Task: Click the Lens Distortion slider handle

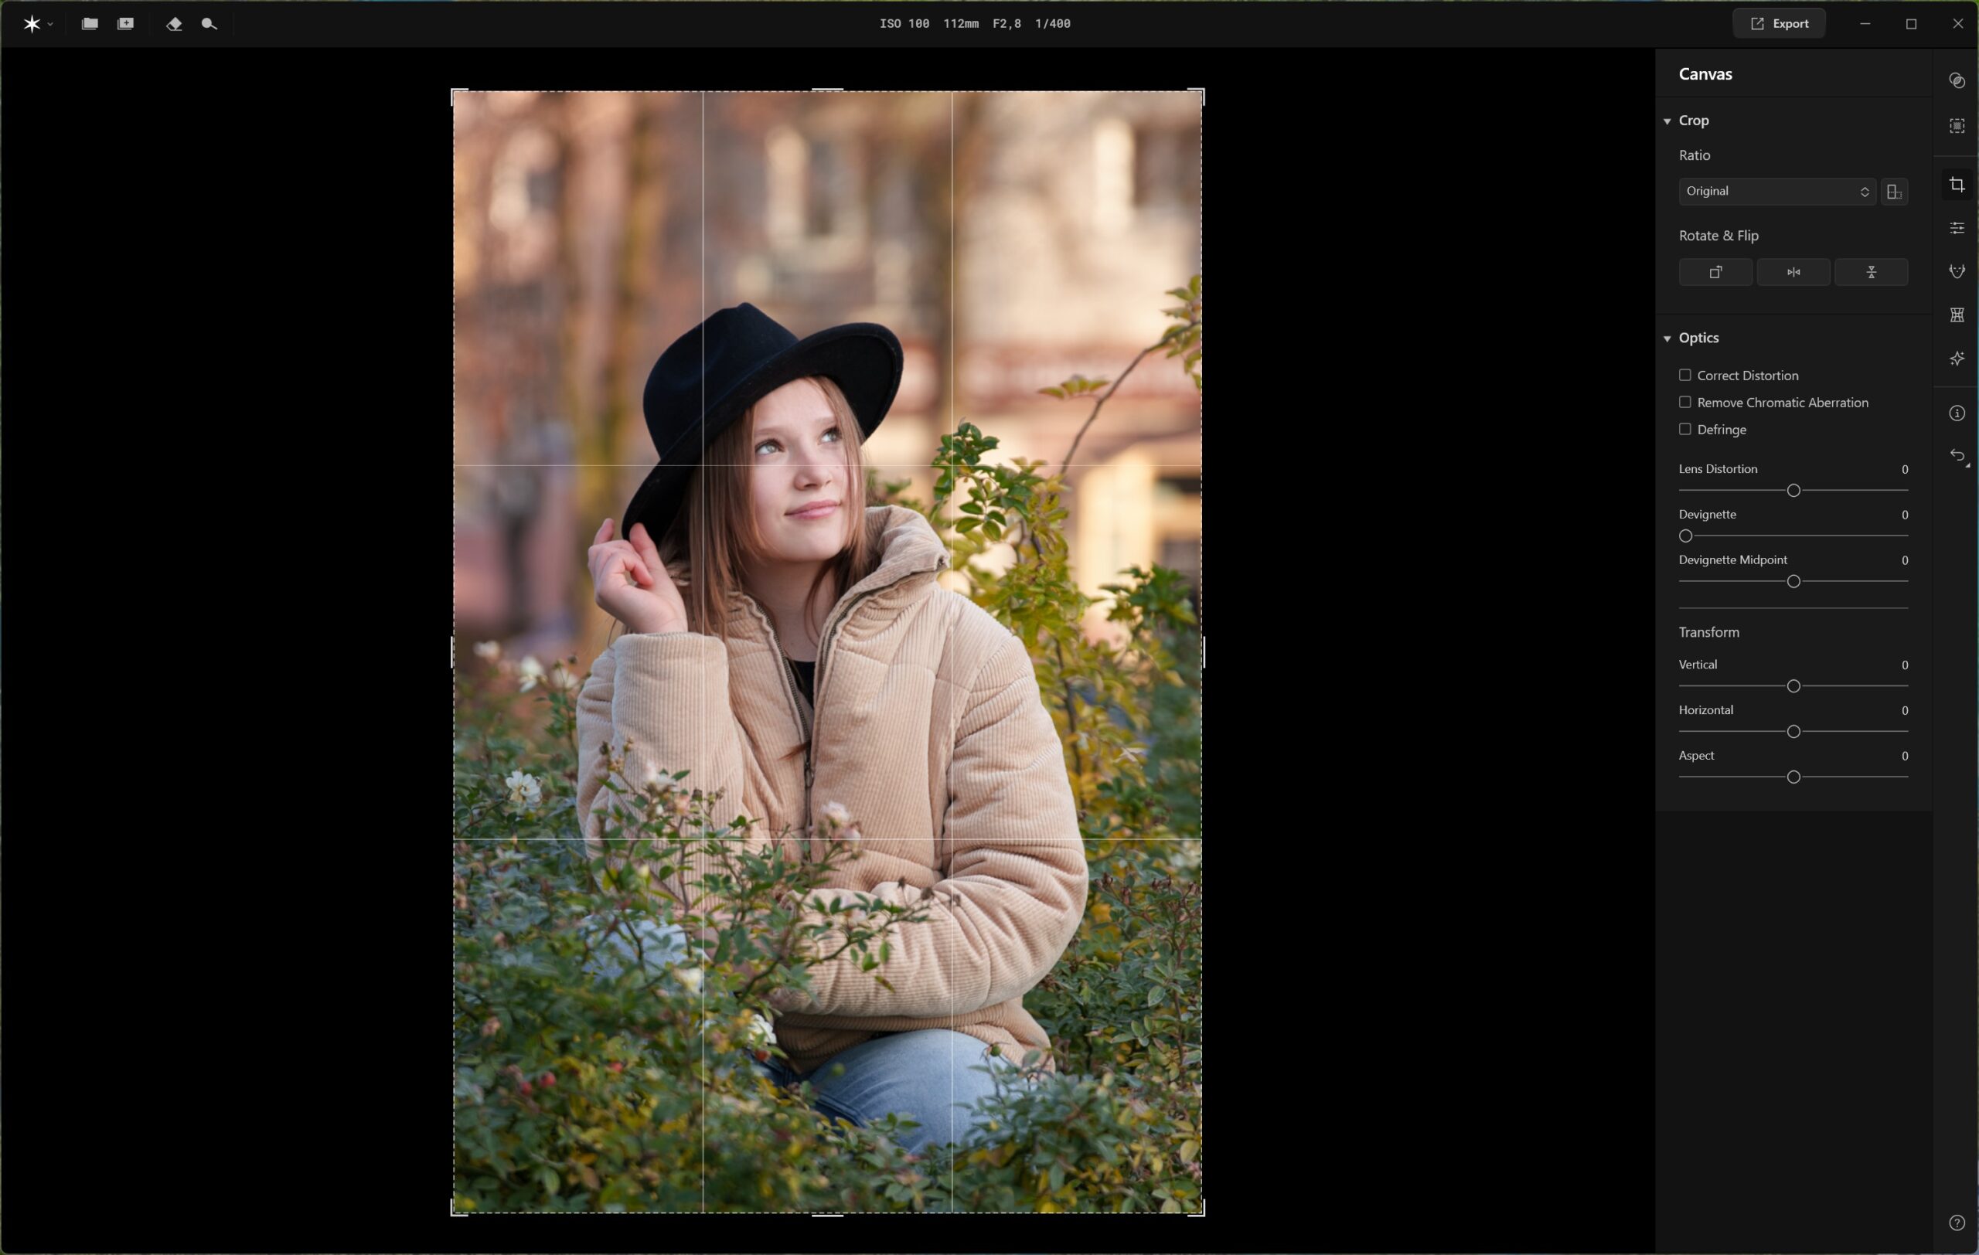Action: 1793,491
